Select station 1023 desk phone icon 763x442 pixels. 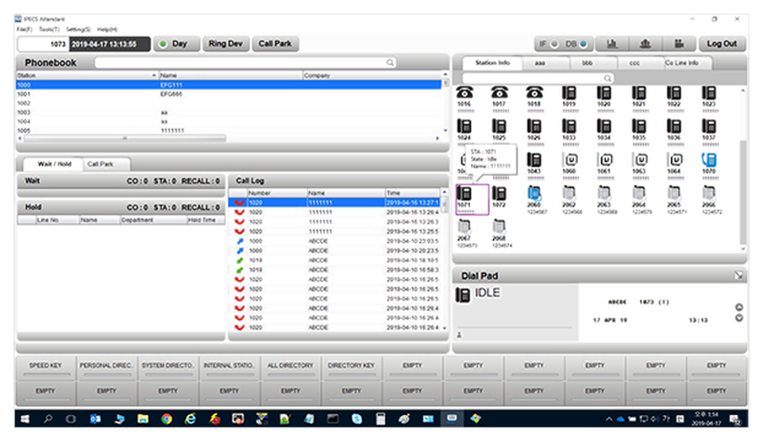[x=708, y=92]
